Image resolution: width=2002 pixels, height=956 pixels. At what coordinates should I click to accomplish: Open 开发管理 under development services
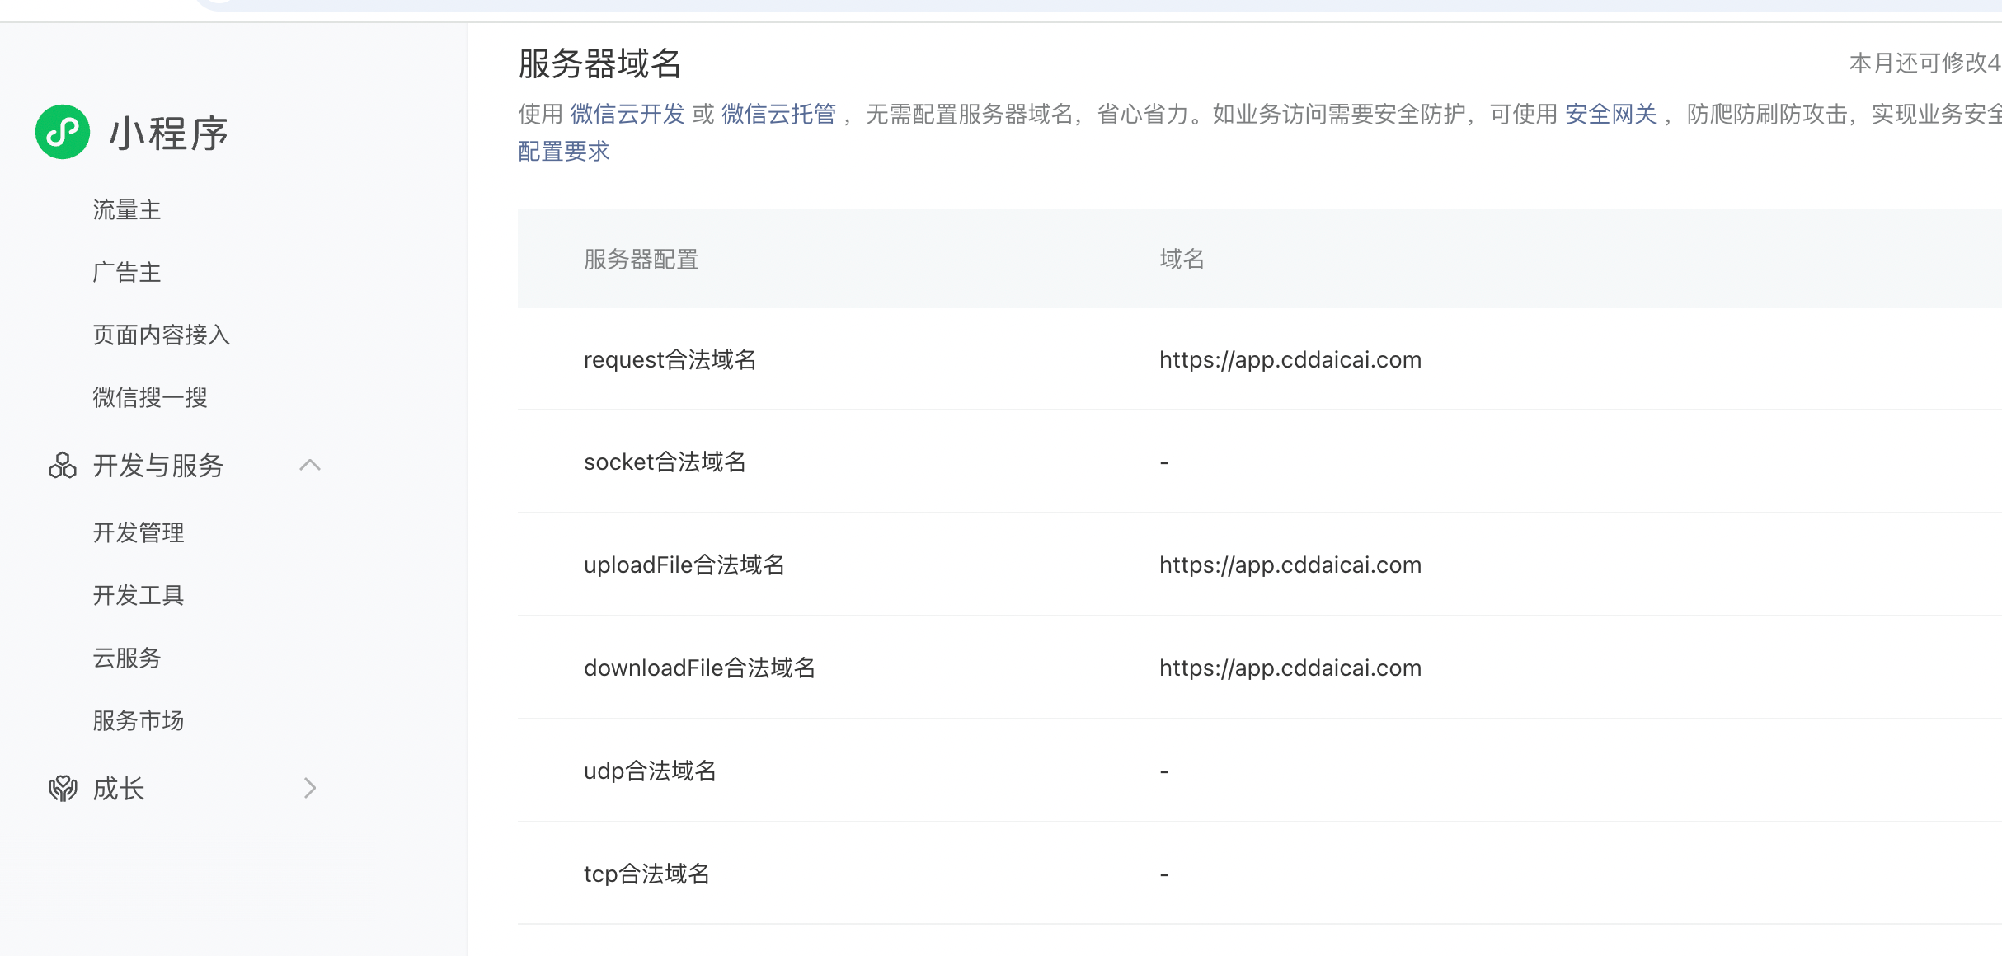click(x=139, y=533)
